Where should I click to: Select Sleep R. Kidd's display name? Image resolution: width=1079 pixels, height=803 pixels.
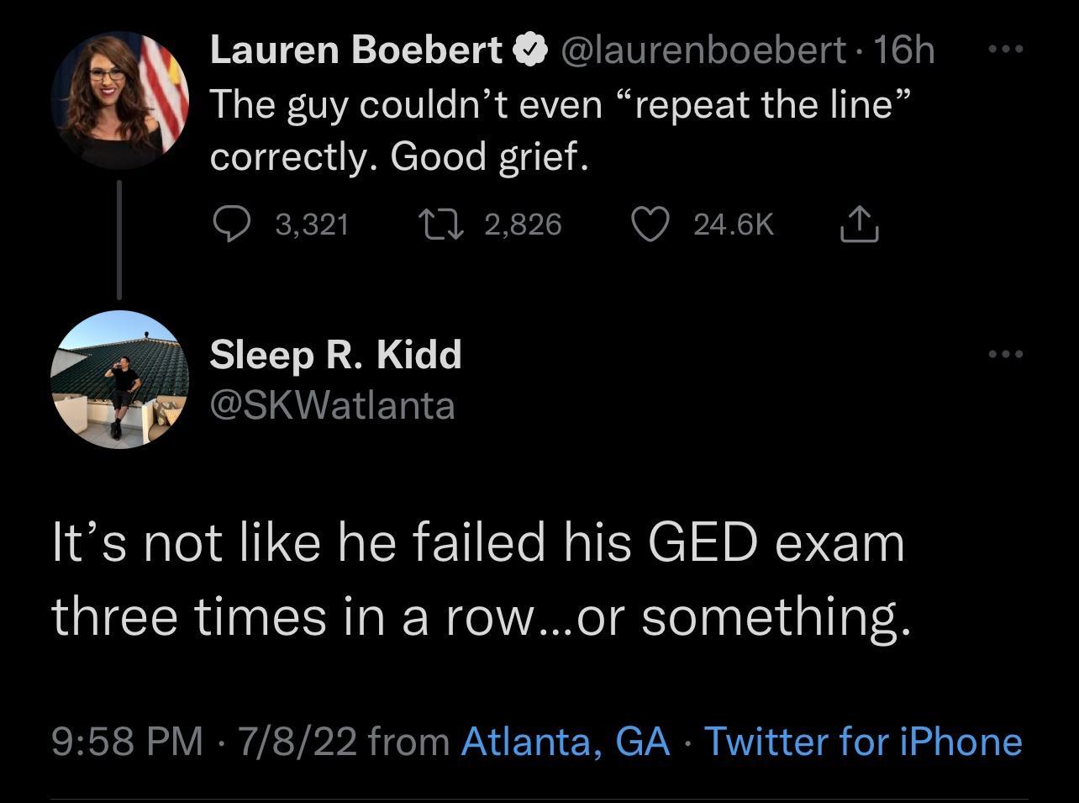point(335,354)
